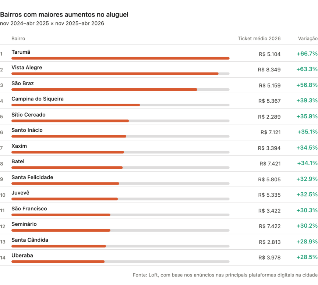This screenshot has height=285, width=318.
Task: Click the Santa Cândida neighborhood label
Action: pyautogui.click(x=30, y=240)
